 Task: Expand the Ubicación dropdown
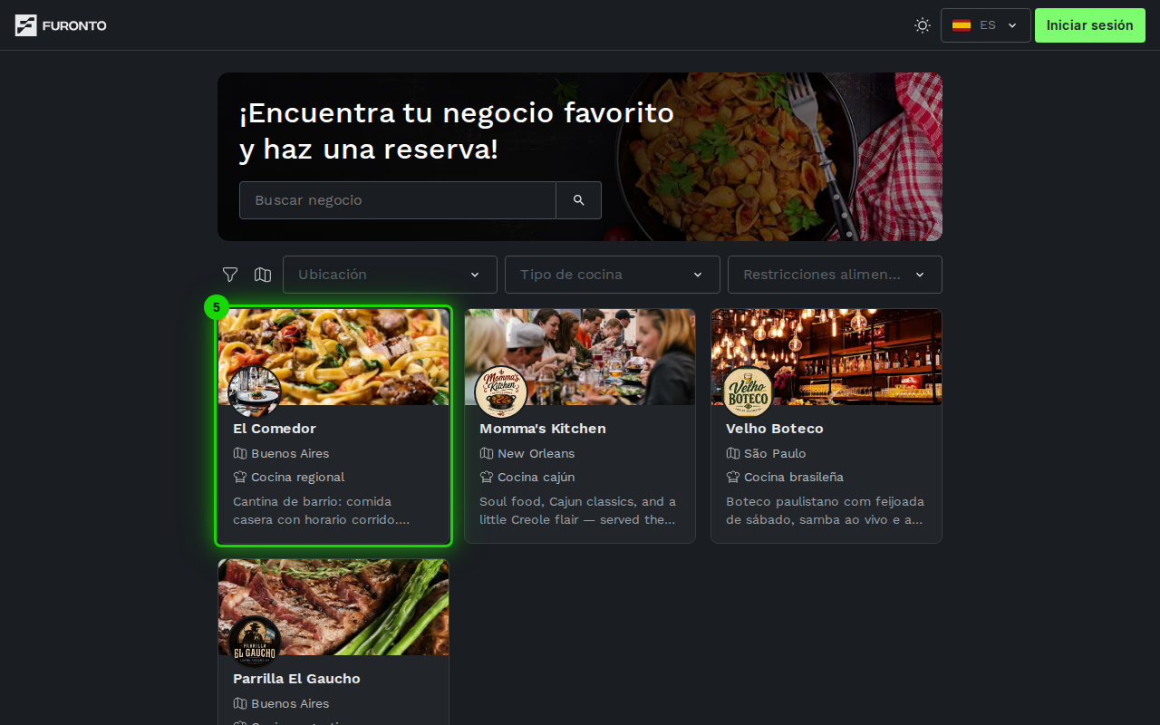pos(390,275)
